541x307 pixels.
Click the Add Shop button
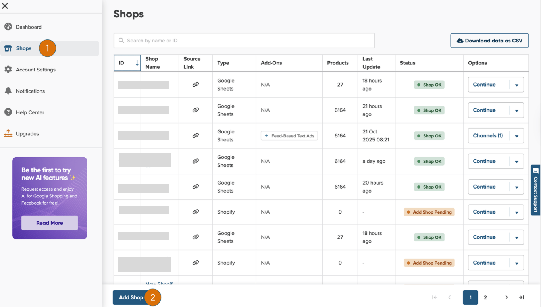pos(131,297)
